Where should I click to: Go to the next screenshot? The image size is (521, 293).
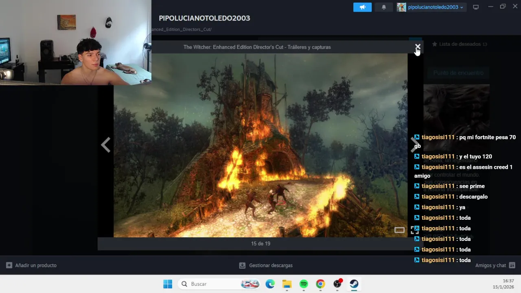pyautogui.click(x=414, y=145)
